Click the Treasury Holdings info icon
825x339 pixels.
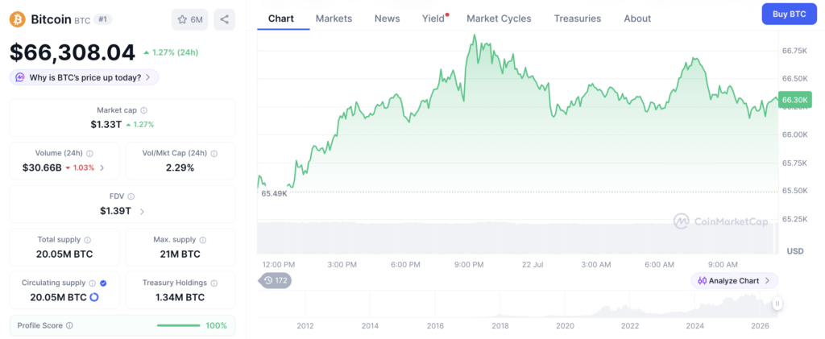[x=214, y=283]
